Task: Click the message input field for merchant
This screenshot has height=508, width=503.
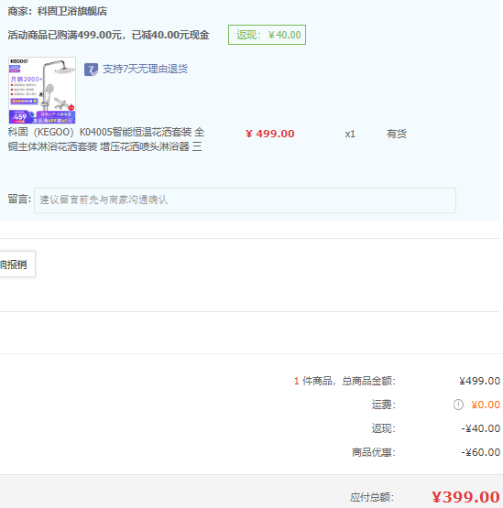Action: pyautogui.click(x=245, y=200)
